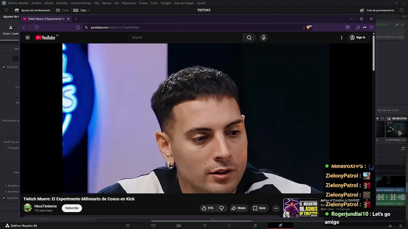Open the Edición menu

(49, 3)
